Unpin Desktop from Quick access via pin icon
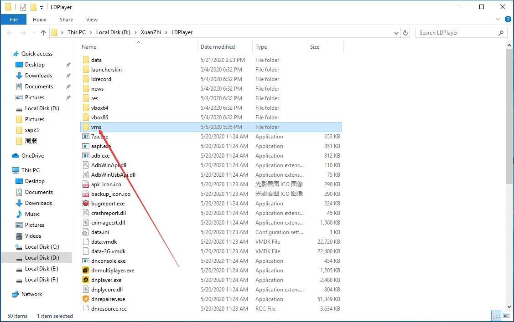Screen dimensions: 514x322 68,65
